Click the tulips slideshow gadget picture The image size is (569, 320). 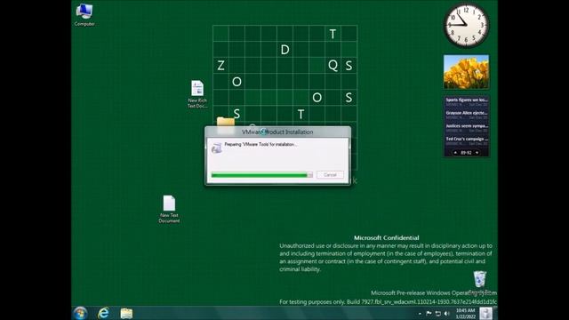coord(466,72)
